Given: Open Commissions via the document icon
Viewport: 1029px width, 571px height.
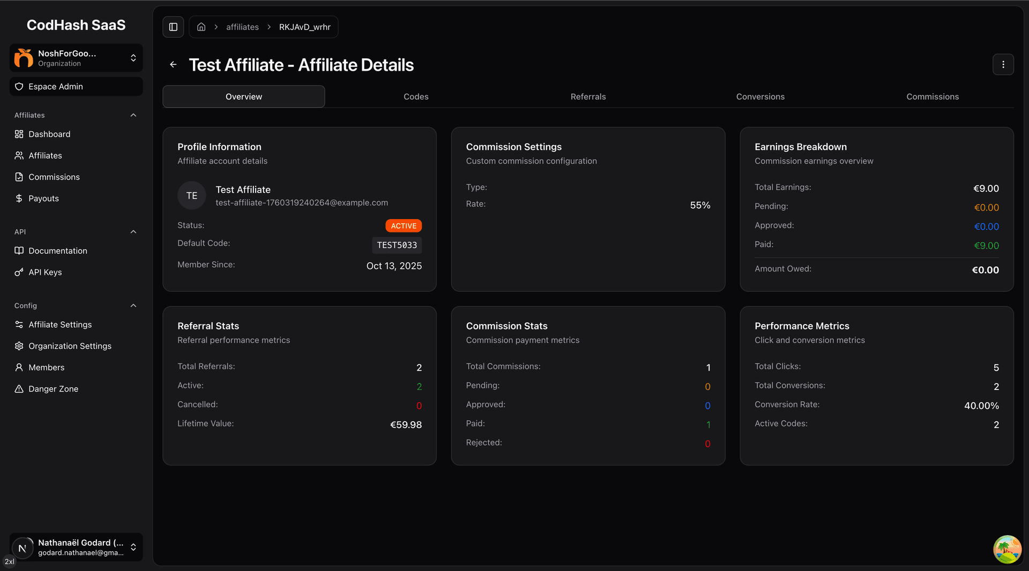Looking at the screenshot, I should [19, 177].
